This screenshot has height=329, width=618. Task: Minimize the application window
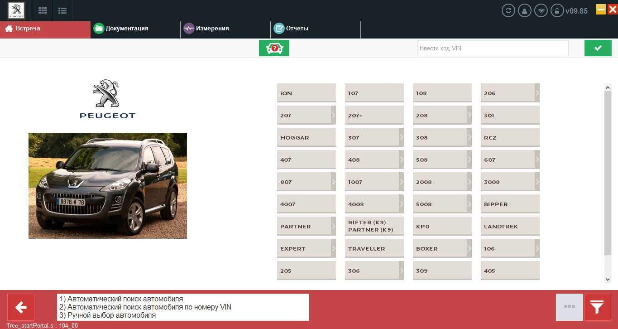(x=601, y=9)
